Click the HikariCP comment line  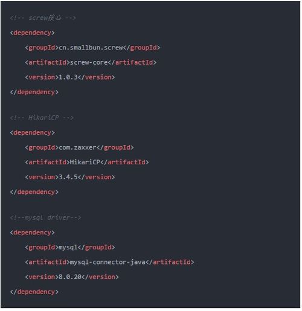tap(42, 118)
